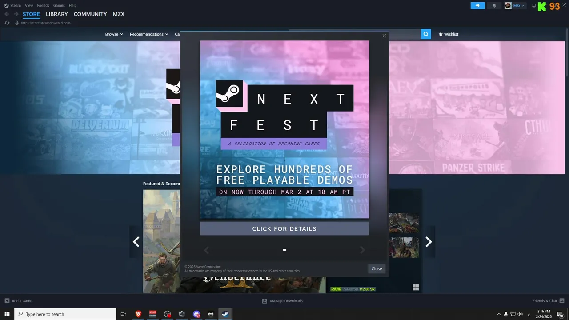Click the Mzx profile avatar
The image size is (569, 320).
(508, 6)
